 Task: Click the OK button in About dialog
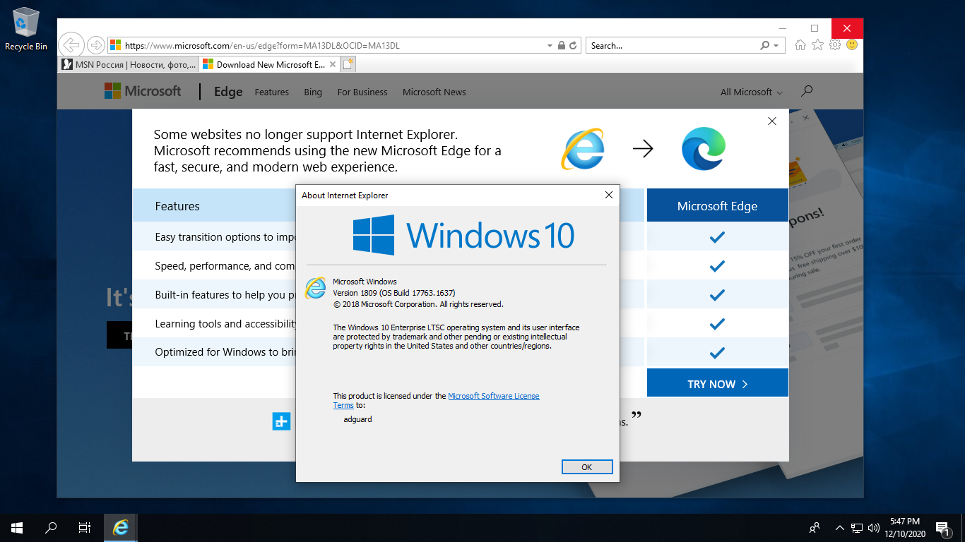coord(587,467)
